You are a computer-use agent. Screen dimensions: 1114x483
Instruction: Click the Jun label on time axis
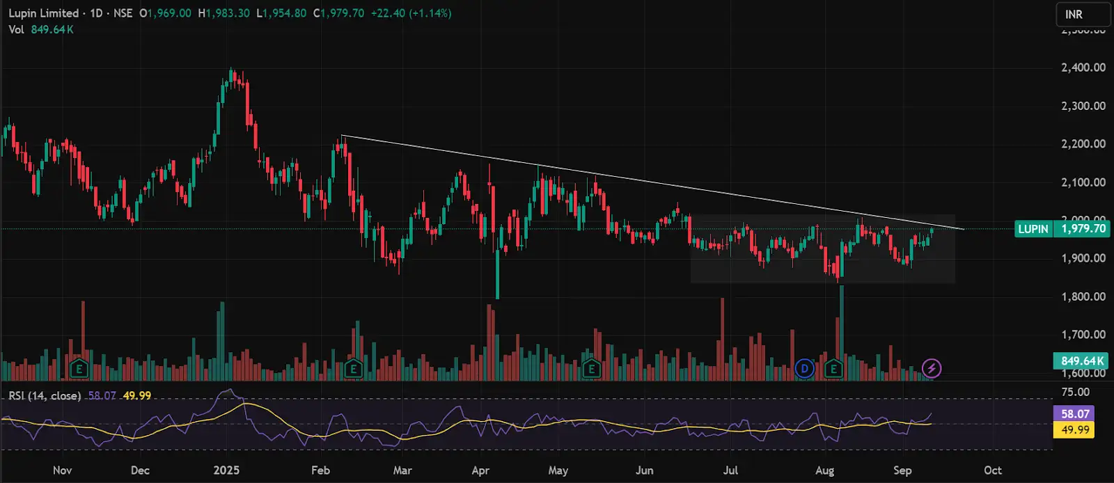pos(645,470)
